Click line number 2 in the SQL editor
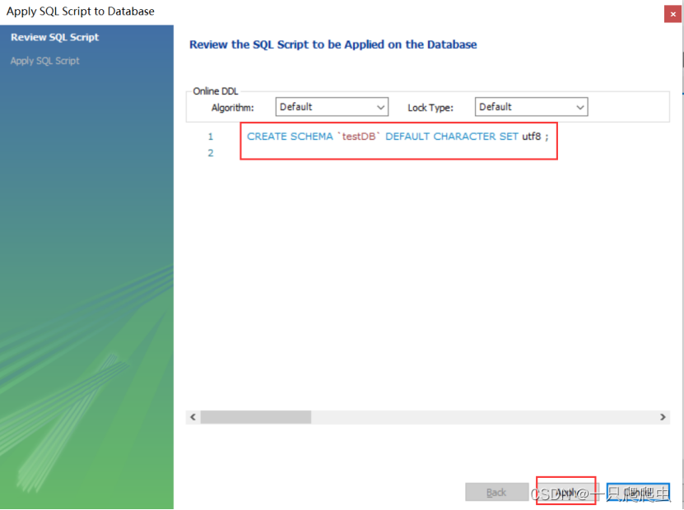This screenshot has width=684, height=510. (x=210, y=152)
